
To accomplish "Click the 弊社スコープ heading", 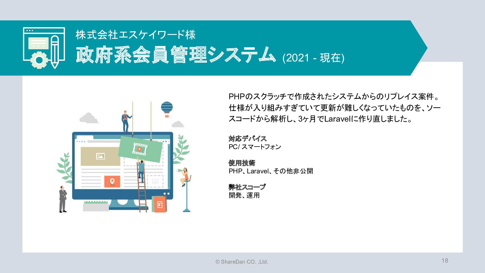I will pyautogui.click(x=247, y=187).
